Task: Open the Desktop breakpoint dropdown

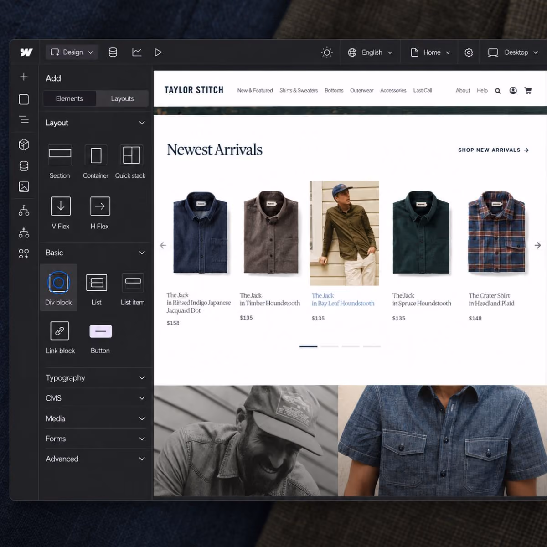Action: click(x=513, y=52)
